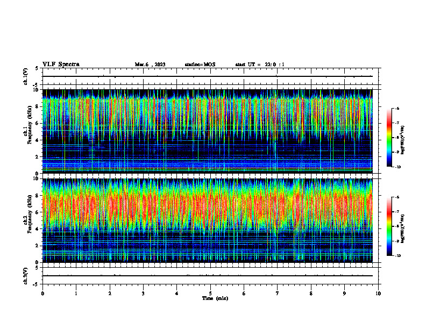Click time axis tick label "7"
426x329 pixels.
coord(278,294)
